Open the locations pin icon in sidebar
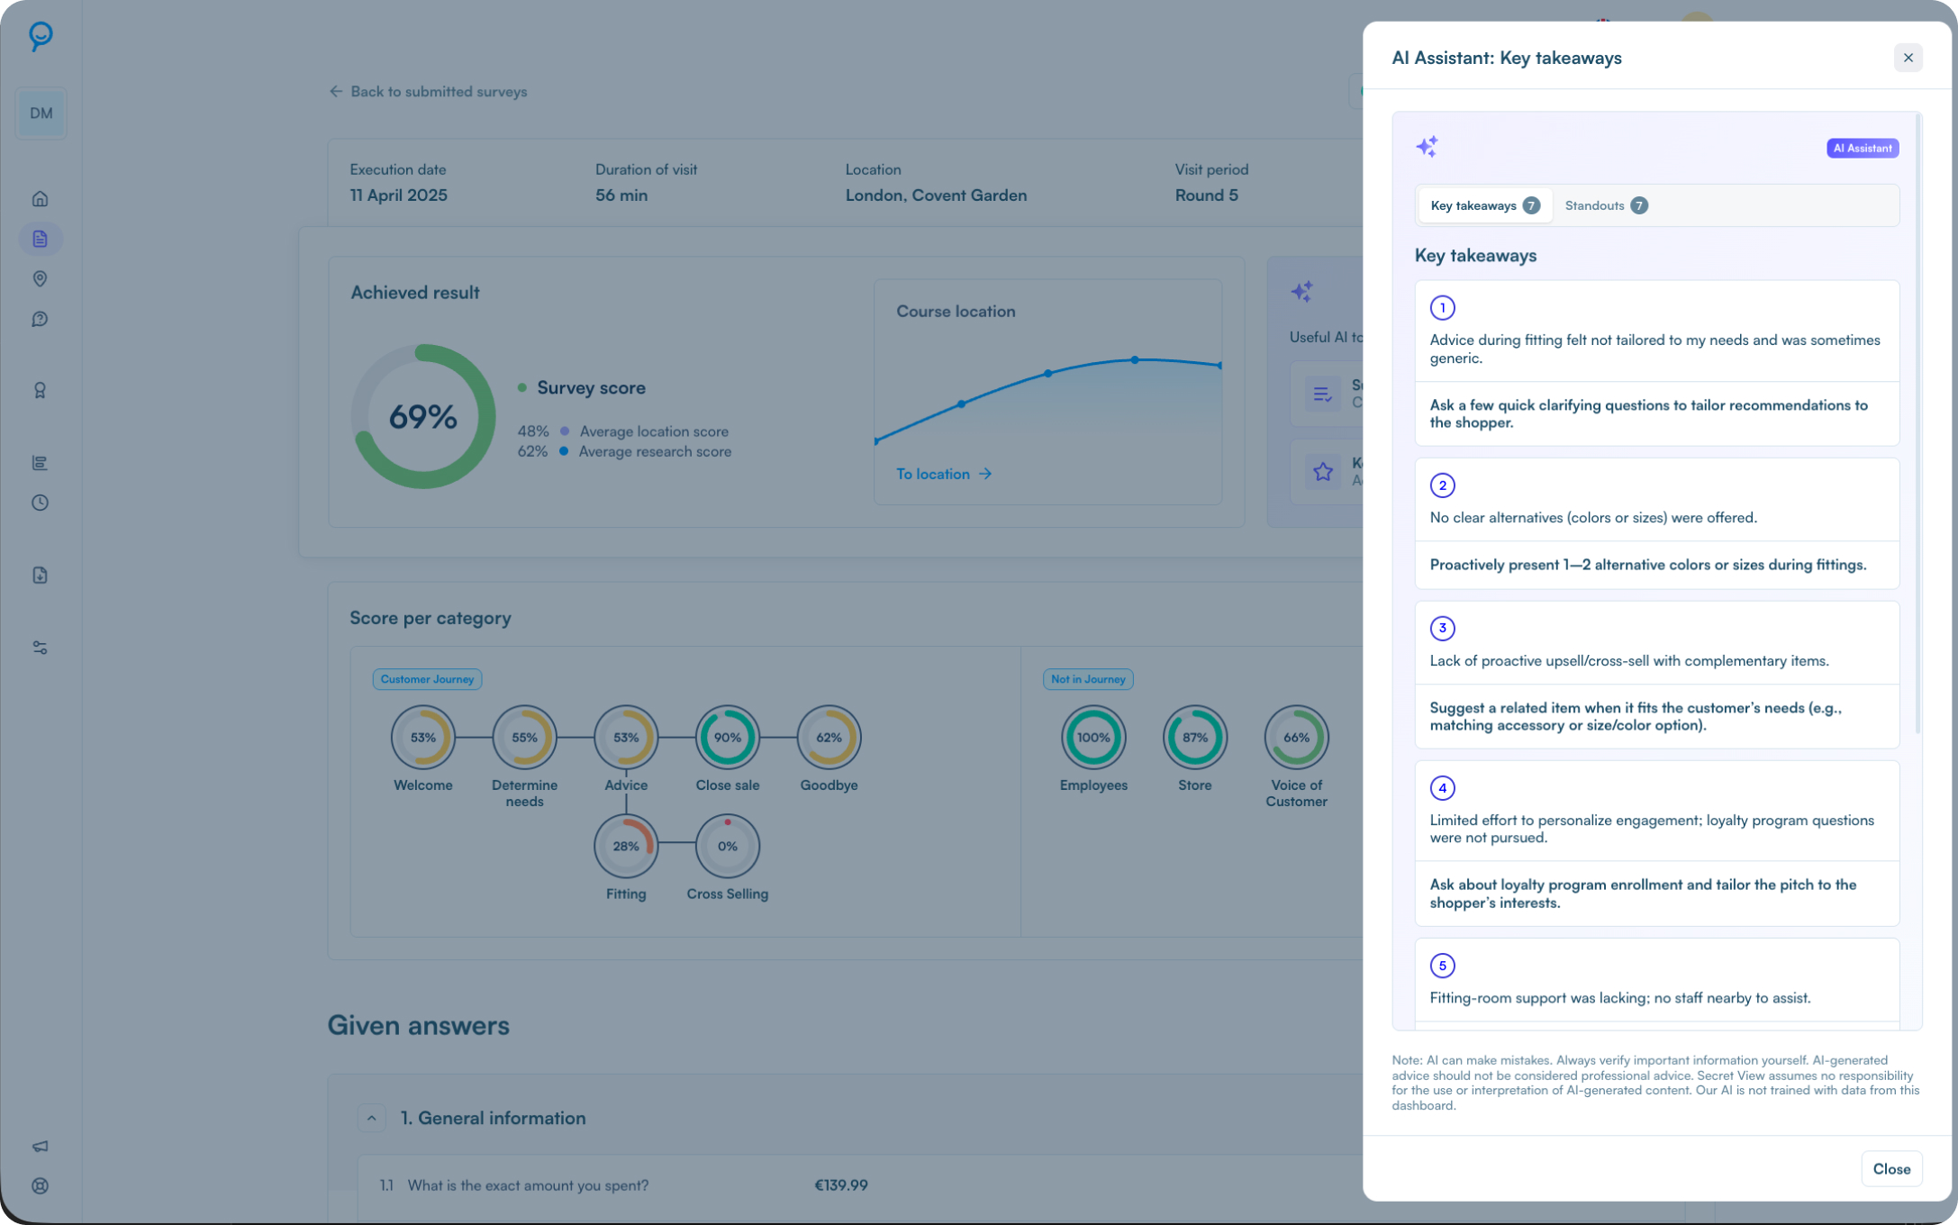 coord(40,279)
